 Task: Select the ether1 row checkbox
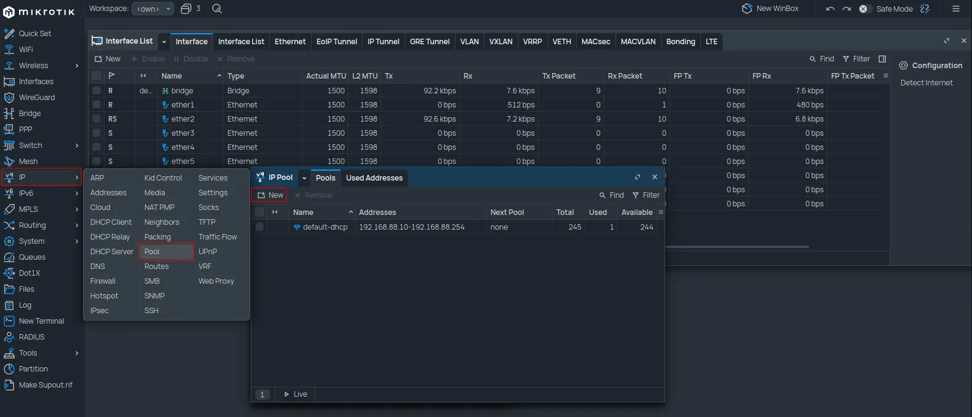pyautogui.click(x=97, y=105)
